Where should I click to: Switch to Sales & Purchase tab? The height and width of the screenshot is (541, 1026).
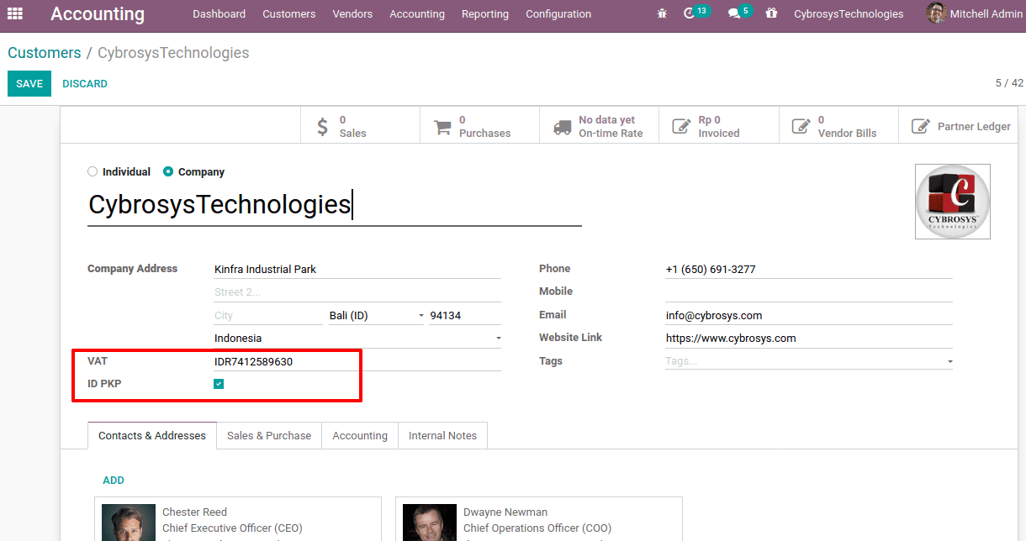tap(269, 435)
